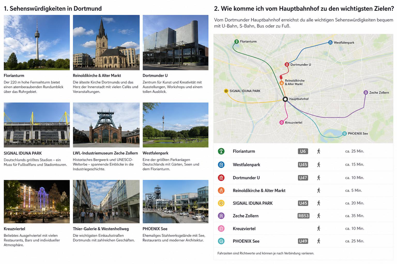Click walking icon in Kreuzviertel row
Image resolution: width=397 pixels, height=264 pixels.
(x=319, y=228)
